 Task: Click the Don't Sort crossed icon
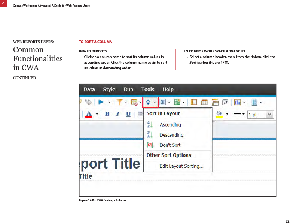pyautogui.click(x=150, y=145)
